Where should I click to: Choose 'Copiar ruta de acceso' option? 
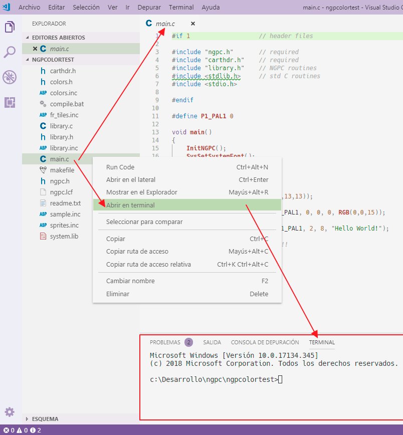[x=137, y=251]
